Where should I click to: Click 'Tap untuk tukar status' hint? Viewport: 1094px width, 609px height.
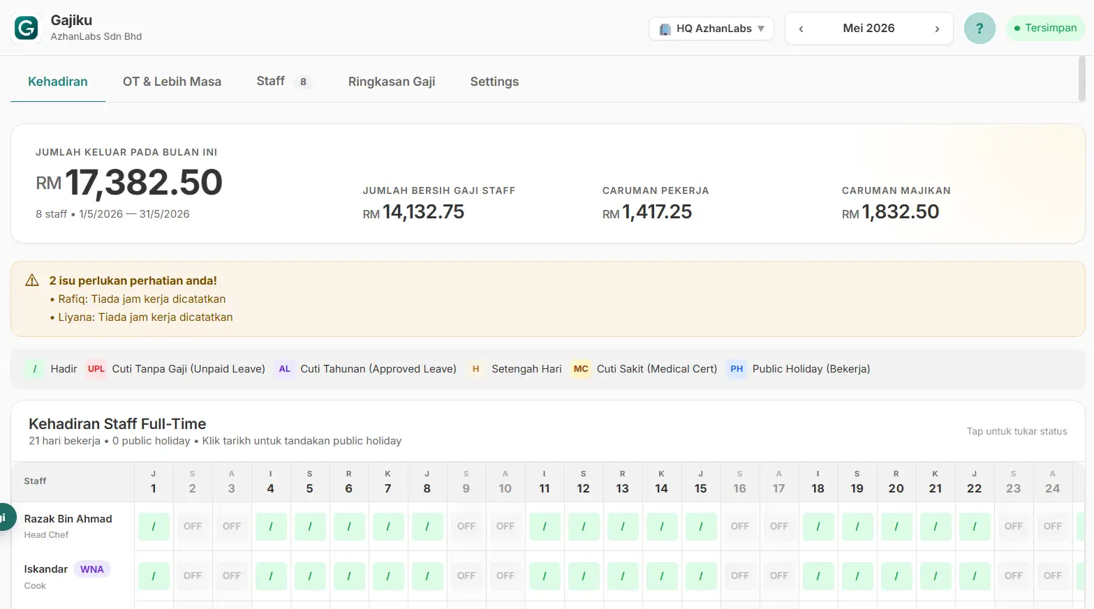(x=1017, y=432)
